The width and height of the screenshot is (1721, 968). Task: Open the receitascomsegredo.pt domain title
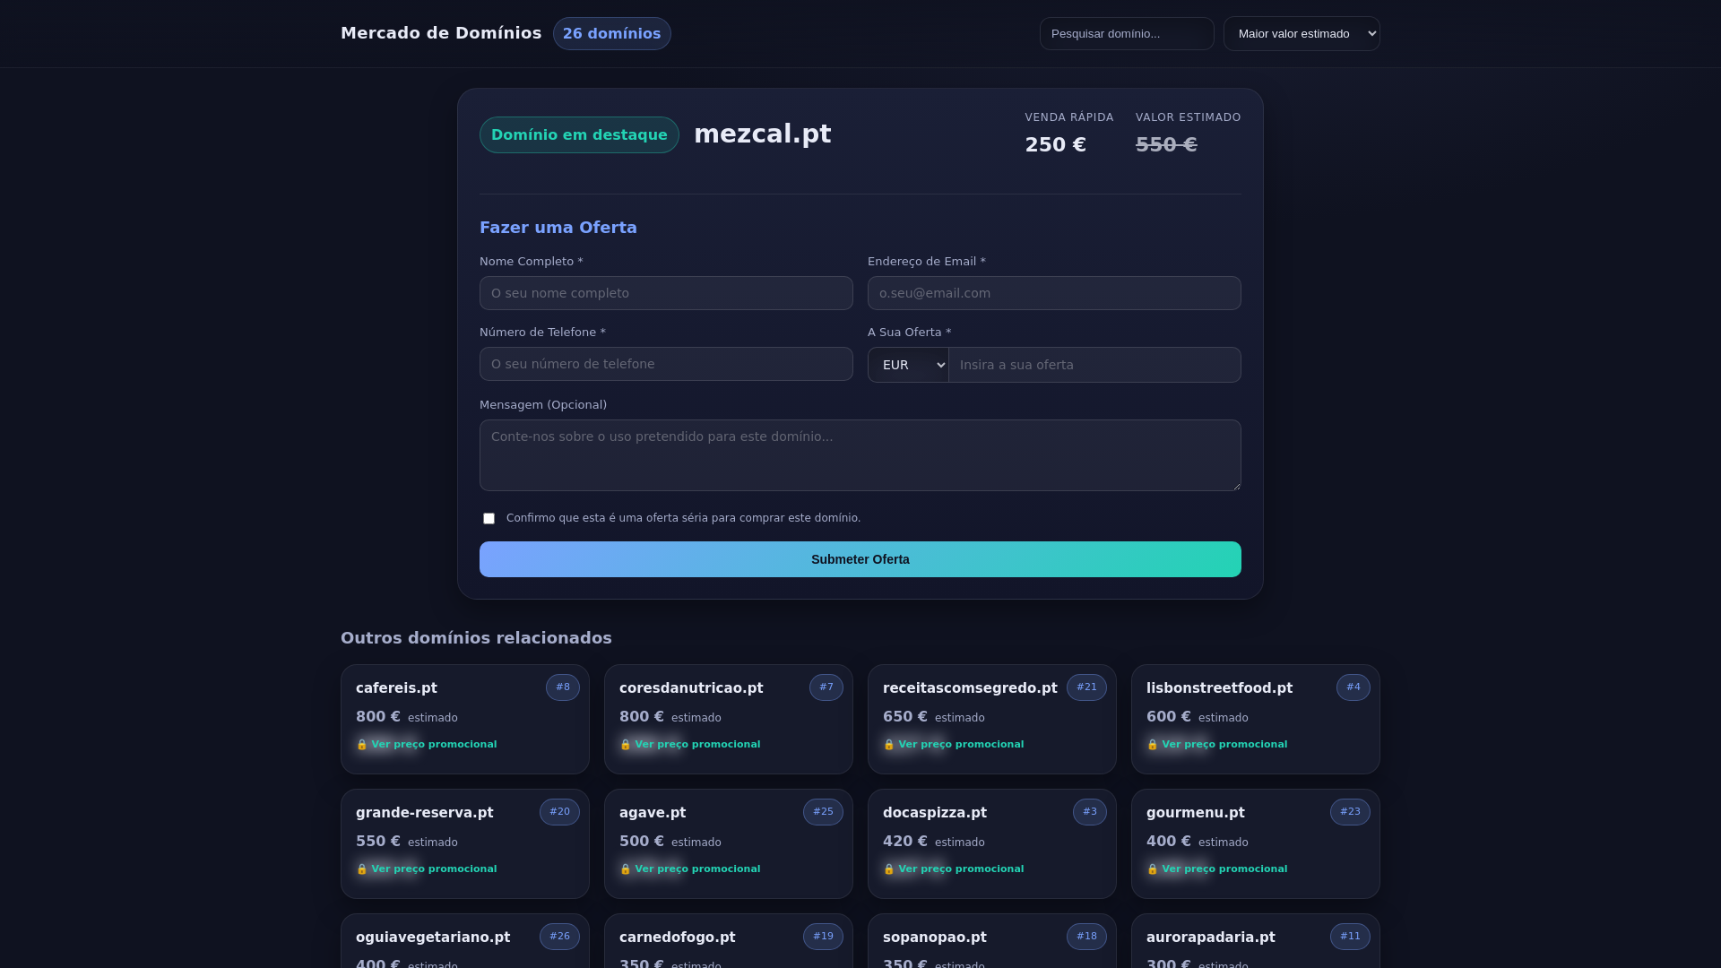point(970,688)
